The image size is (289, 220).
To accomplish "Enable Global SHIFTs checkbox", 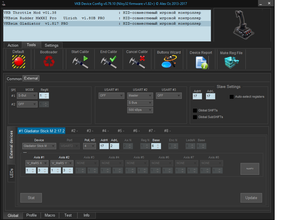I will click(x=195, y=111).
